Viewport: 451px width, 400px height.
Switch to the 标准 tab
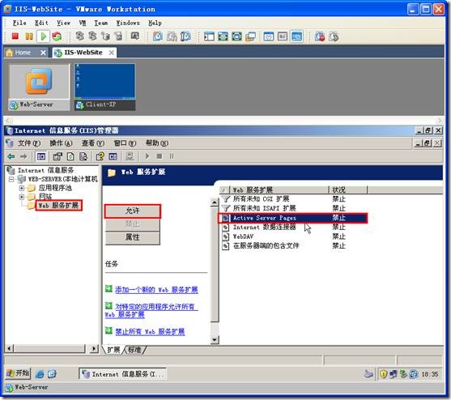[134, 350]
